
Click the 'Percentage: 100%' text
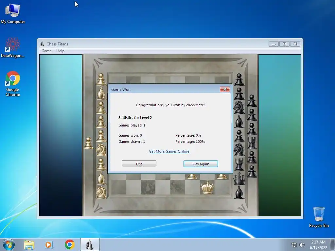point(190,142)
